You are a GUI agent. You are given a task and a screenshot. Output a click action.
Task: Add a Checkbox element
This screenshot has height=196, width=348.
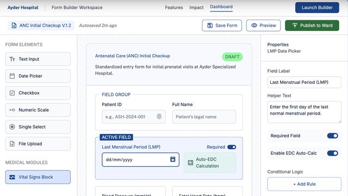(x=38, y=93)
